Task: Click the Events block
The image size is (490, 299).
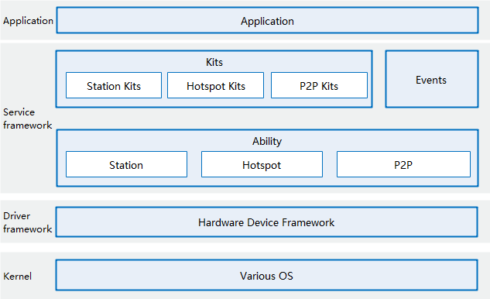Action: pos(432,79)
